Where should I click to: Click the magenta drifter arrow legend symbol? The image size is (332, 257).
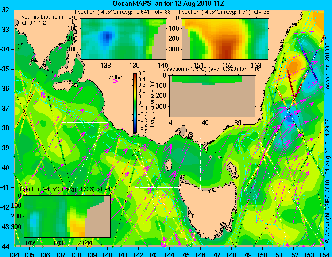point(116,81)
